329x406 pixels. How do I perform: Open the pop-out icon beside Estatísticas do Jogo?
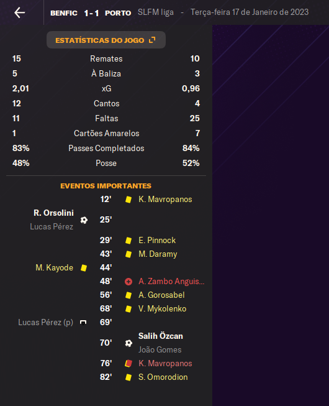point(152,40)
